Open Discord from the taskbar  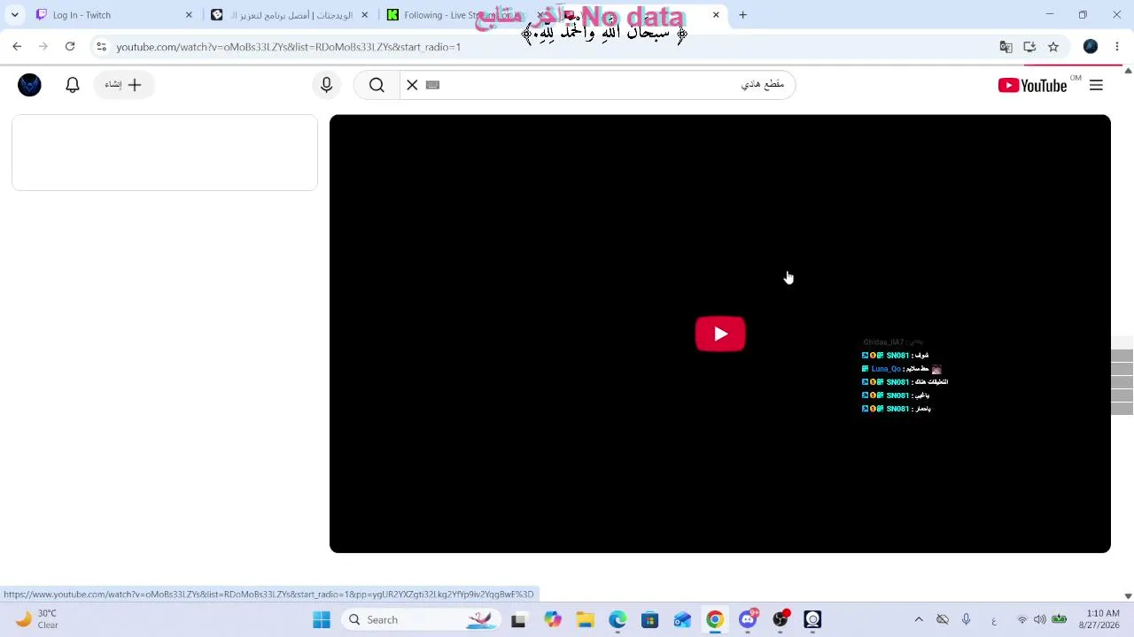[748, 620]
